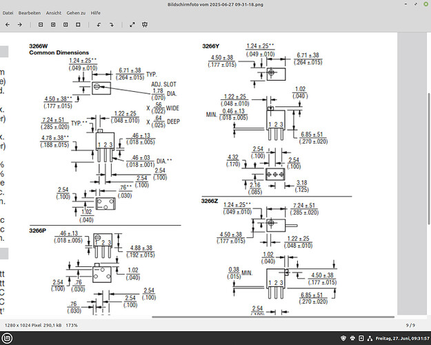Click the '173%' zoom level in status bar
Image resolution: width=431 pixels, height=345 pixels.
coord(72,325)
